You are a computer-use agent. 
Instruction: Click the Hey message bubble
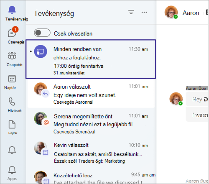coord(197,99)
